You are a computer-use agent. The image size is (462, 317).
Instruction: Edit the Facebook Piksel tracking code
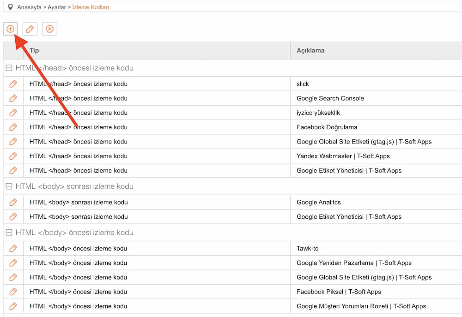click(13, 292)
